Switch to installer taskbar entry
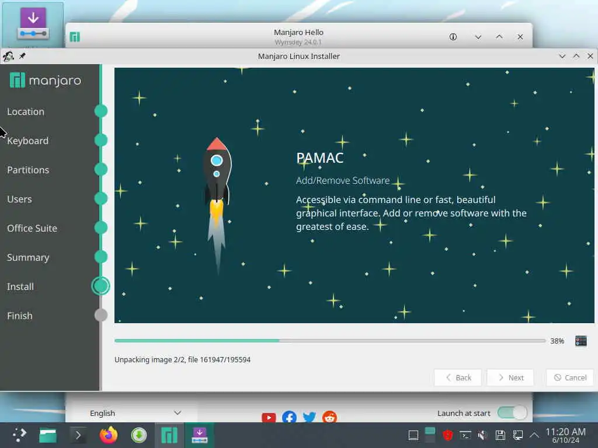 [200, 435]
